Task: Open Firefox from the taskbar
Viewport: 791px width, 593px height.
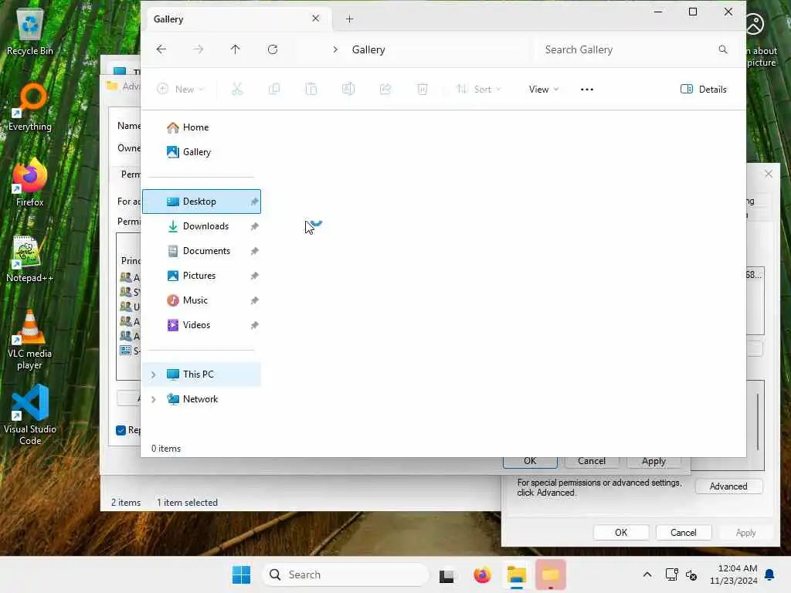Action: [x=482, y=574]
